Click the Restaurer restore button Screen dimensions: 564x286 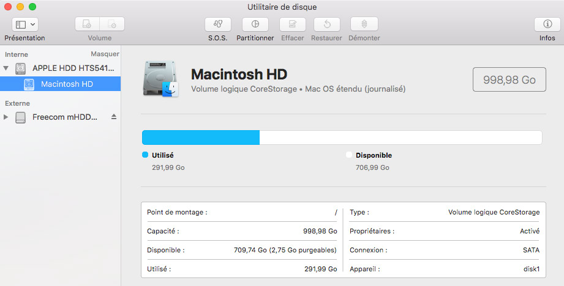pyautogui.click(x=326, y=24)
